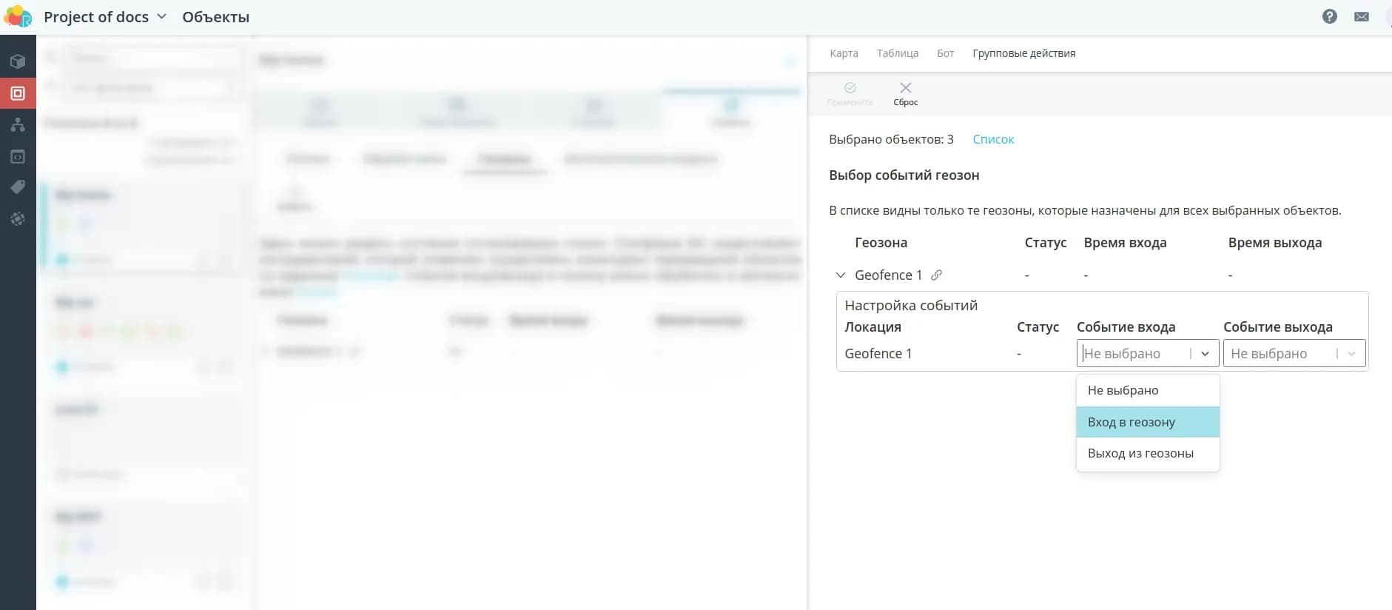Switch to the Таблица tab
Viewport: 1392px width, 610px height.
(897, 53)
